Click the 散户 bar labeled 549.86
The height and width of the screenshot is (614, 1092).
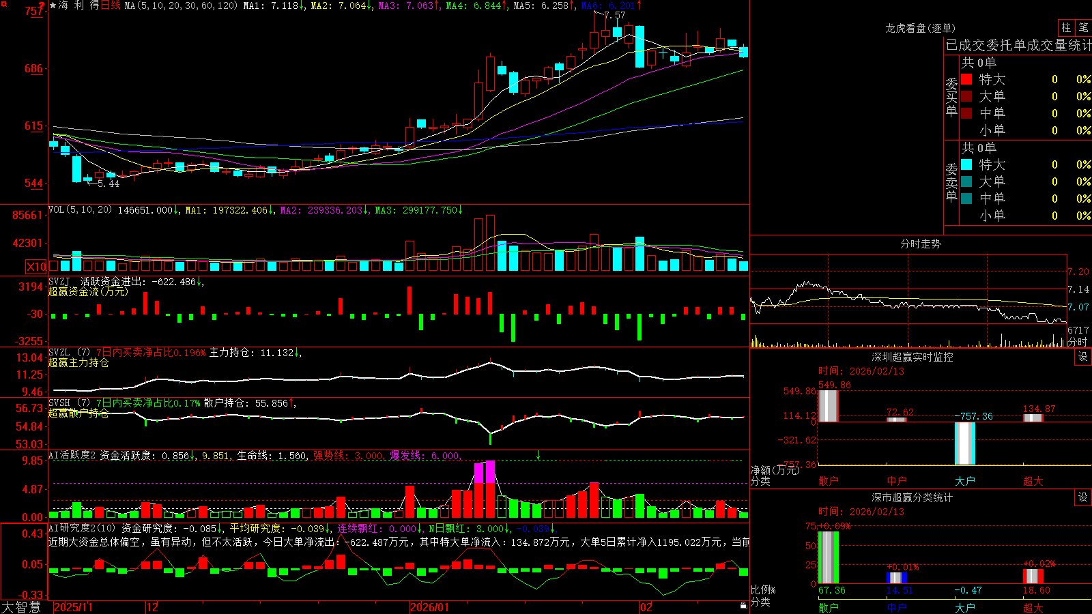click(x=828, y=405)
